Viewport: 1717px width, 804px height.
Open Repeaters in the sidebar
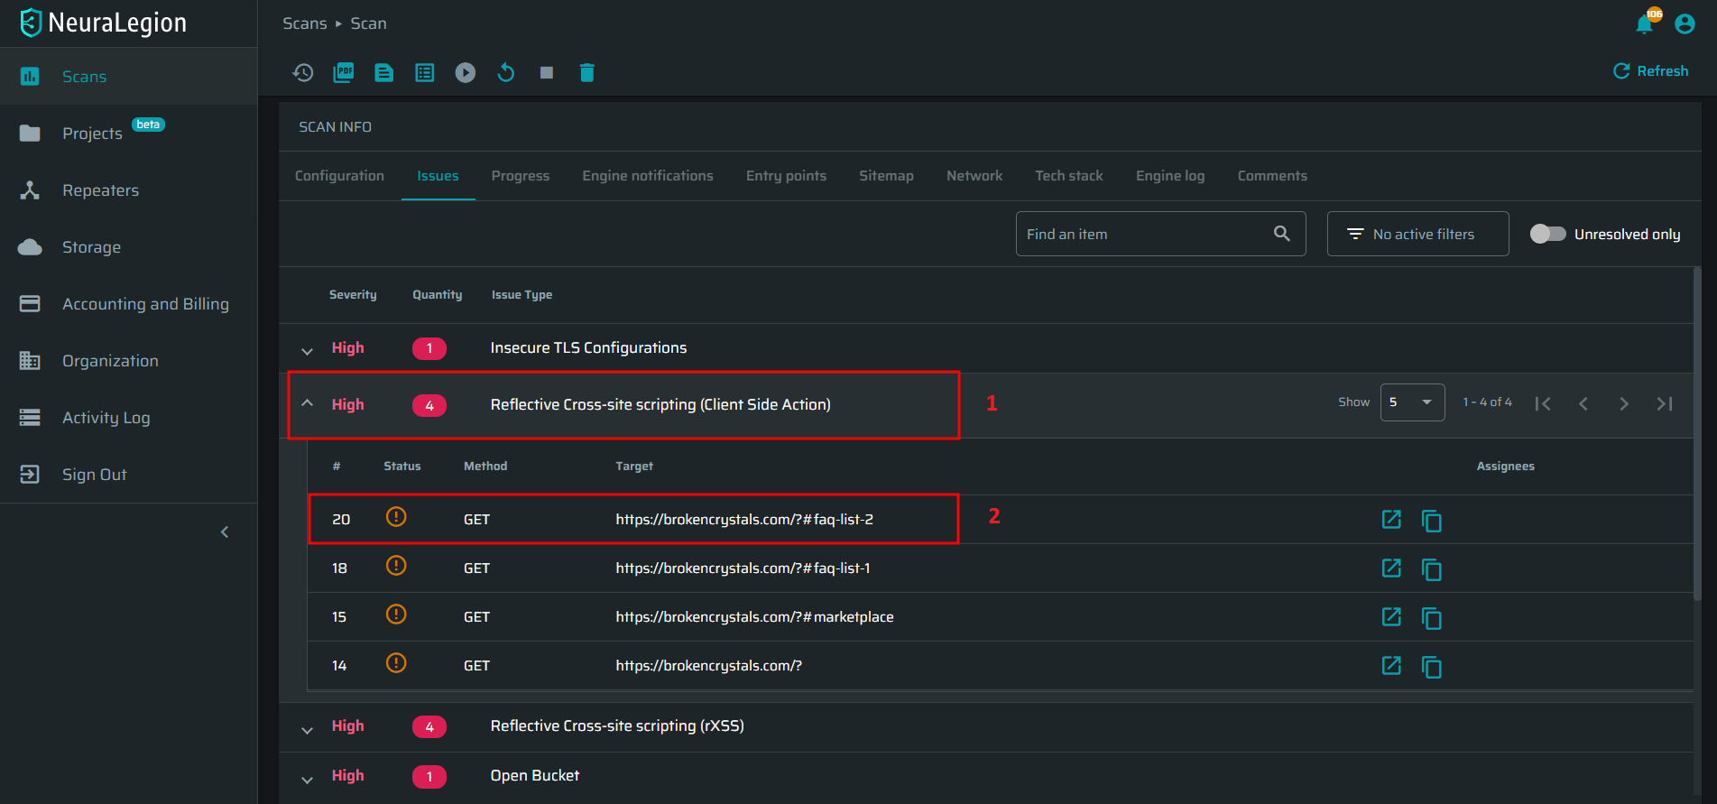(x=128, y=190)
